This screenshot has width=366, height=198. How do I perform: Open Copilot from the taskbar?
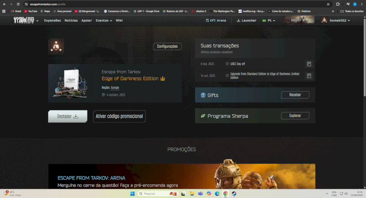tap(209, 193)
